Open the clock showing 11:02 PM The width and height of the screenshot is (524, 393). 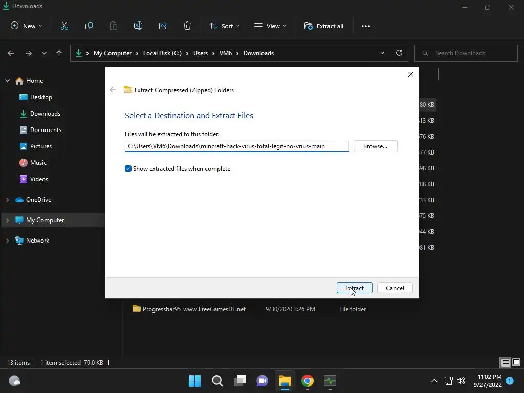point(488,381)
